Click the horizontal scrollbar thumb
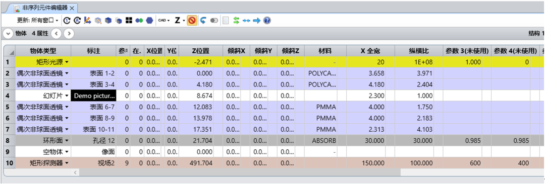 240,172
